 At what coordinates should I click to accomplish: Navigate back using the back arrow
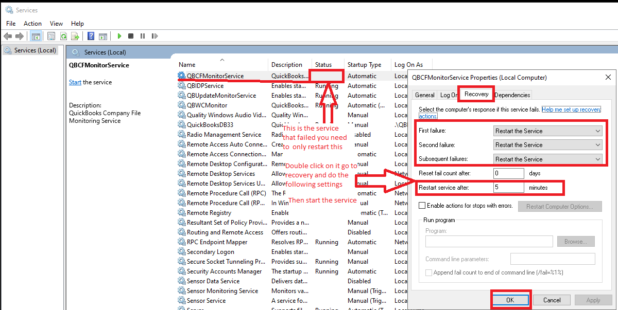pos(7,36)
